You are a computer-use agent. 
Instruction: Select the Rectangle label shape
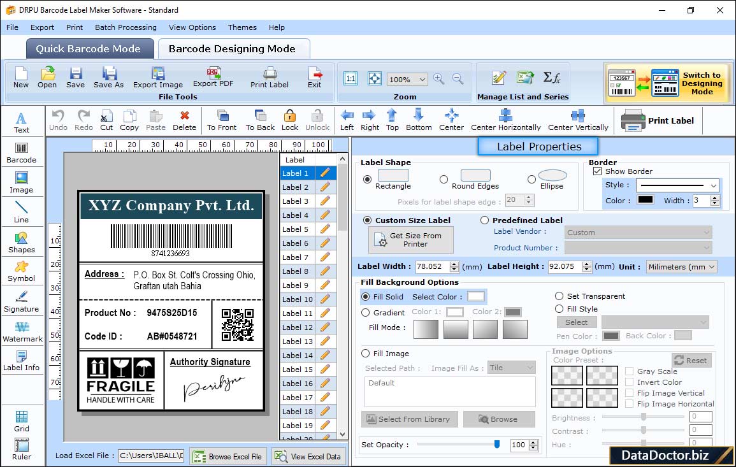pos(368,179)
